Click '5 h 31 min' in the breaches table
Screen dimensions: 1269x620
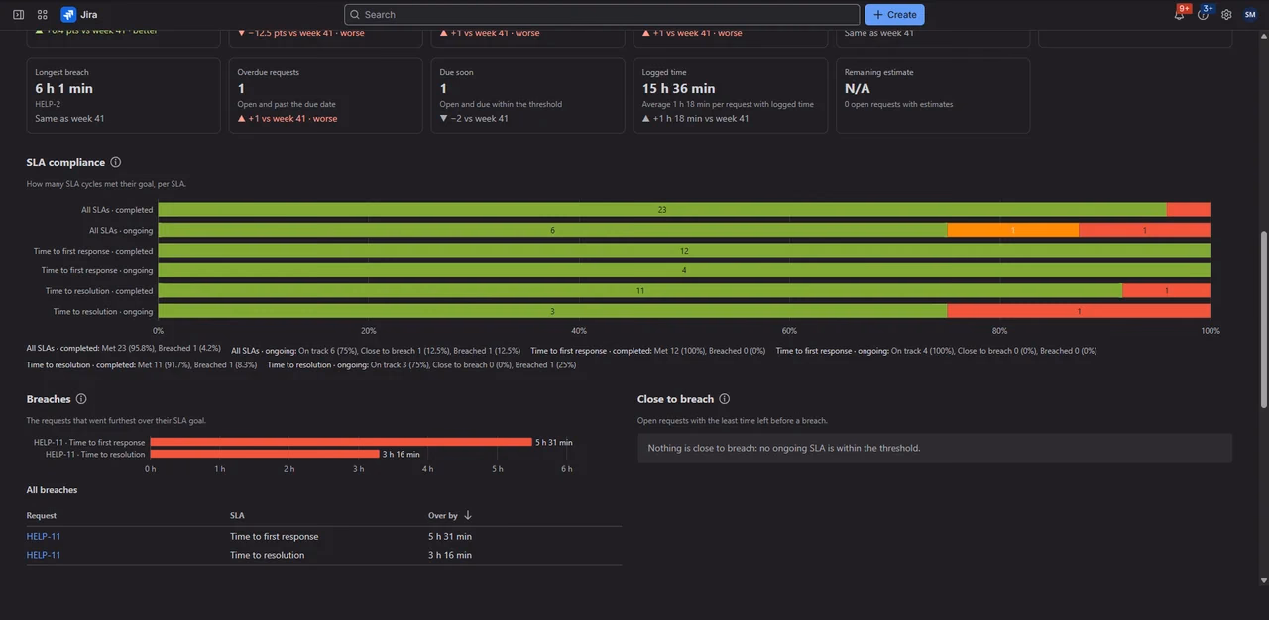tap(450, 536)
